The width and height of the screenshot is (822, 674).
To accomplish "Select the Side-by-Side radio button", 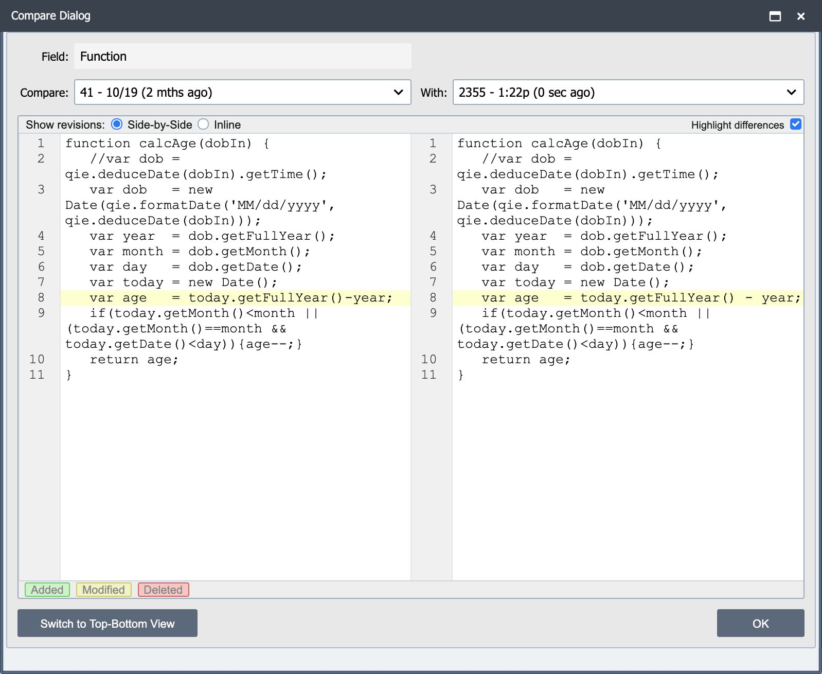I will tap(117, 125).
